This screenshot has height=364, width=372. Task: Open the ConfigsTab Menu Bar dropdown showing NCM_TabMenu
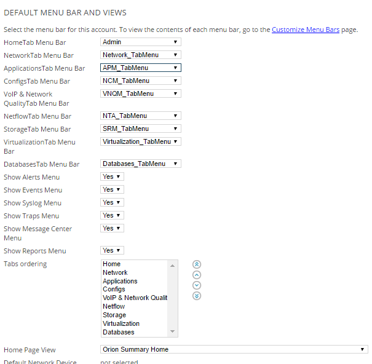coord(141,81)
